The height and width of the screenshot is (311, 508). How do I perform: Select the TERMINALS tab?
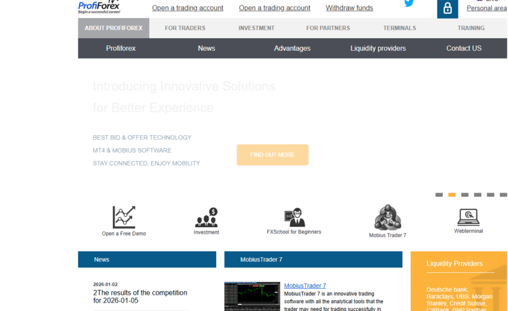(x=399, y=28)
